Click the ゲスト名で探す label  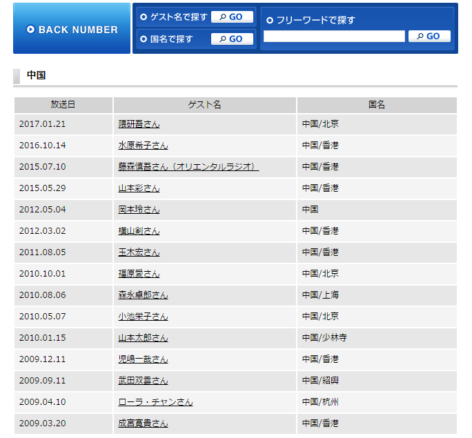(x=179, y=17)
